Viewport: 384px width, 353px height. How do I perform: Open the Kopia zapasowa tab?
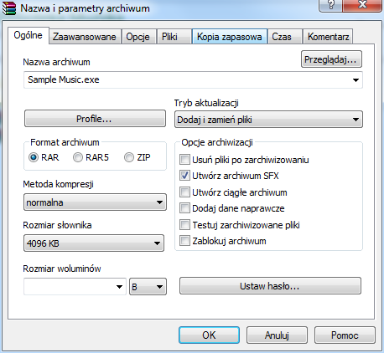pyautogui.click(x=230, y=37)
